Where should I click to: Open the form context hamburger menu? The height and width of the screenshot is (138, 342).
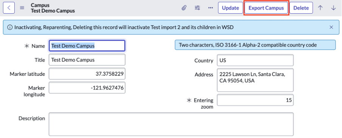tap(22, 8)
